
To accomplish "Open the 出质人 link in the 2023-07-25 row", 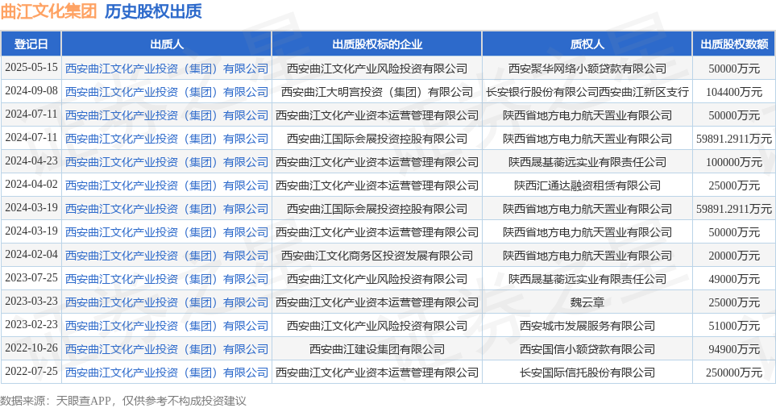I will click(167, 279).
